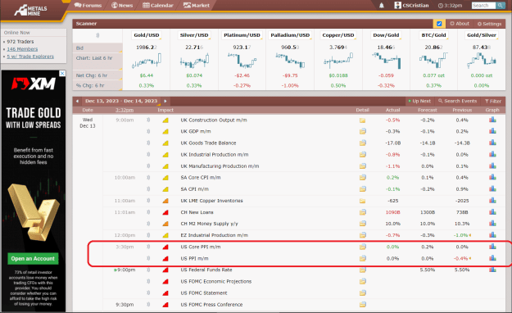
Task: Select the Gold/Silver instrument
Action: (482, 35)
